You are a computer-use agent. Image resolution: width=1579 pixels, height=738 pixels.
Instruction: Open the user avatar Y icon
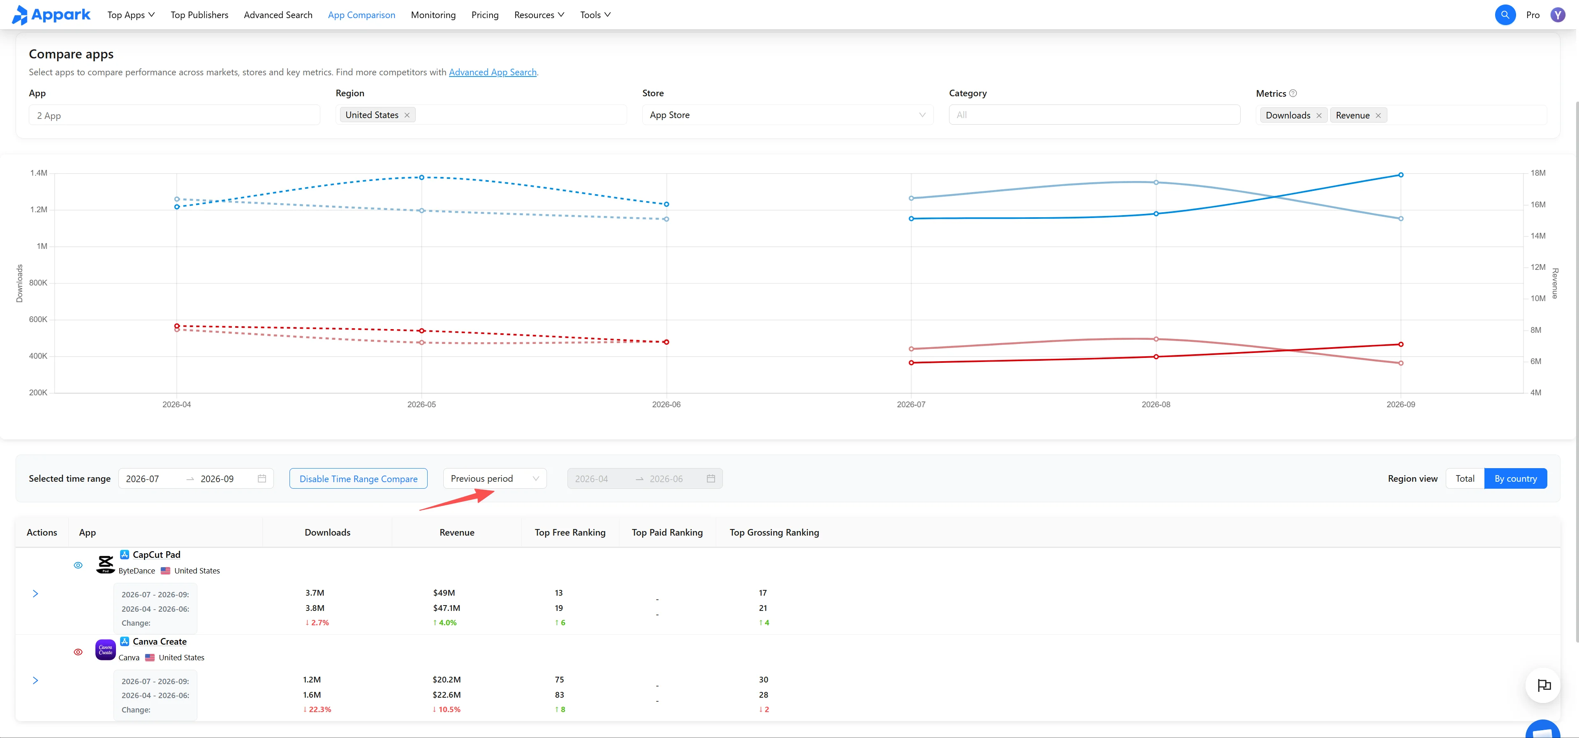(1558, 15)
